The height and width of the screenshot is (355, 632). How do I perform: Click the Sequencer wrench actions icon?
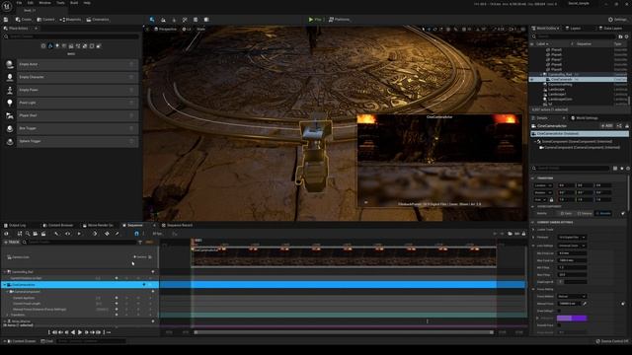pos(56,234)
